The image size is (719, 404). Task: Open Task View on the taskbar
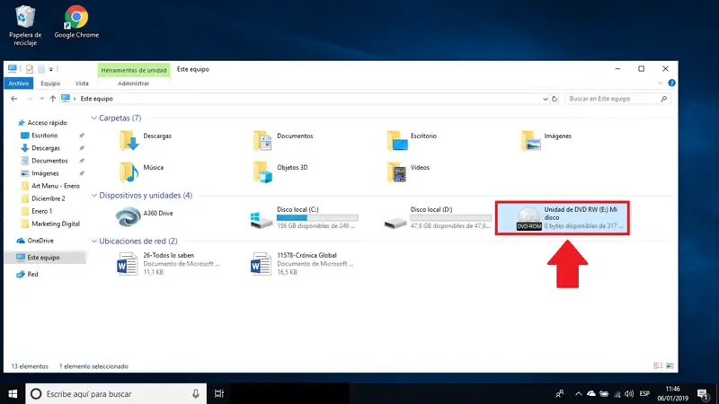[x=218, y=393]
